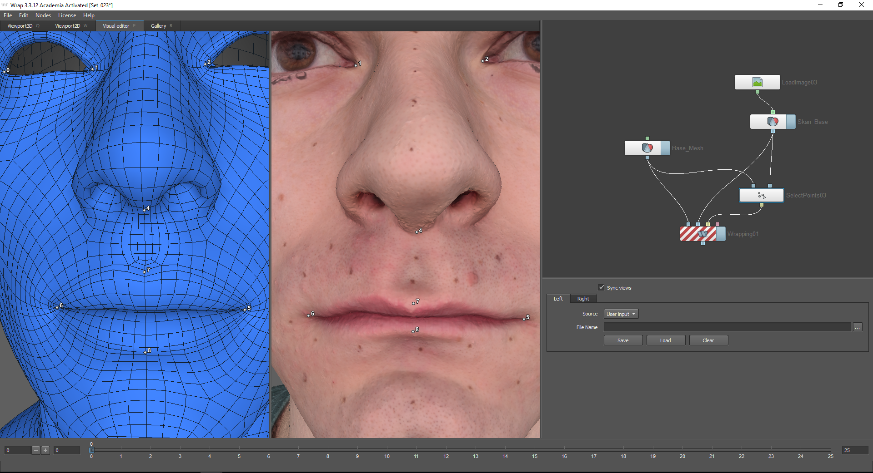Viewport: 873px width, 473px height.
Task: Open the Edit menu
Action: coord(24,15)
